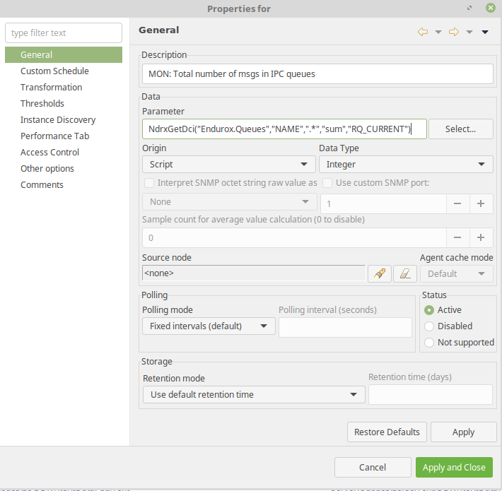Open the view menu triangle icon
Viewport: 502px width, 491px height.
click(485, 32)
